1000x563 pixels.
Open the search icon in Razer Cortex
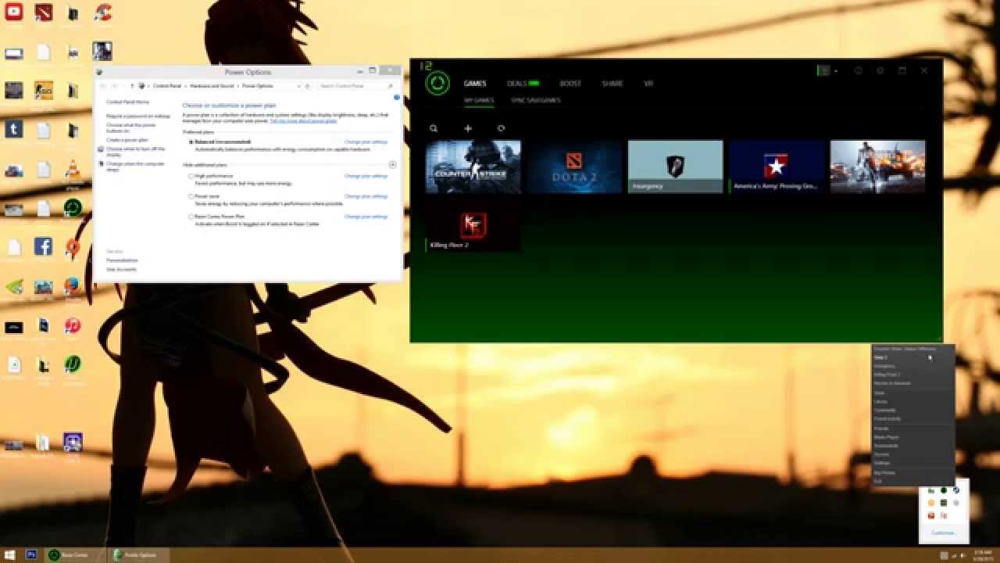tap(434, 128)
